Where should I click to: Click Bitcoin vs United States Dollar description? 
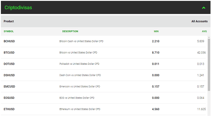coord(78,53)
